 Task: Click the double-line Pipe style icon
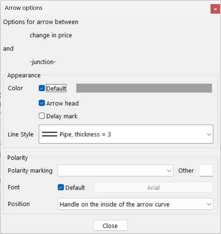(49, 134)
